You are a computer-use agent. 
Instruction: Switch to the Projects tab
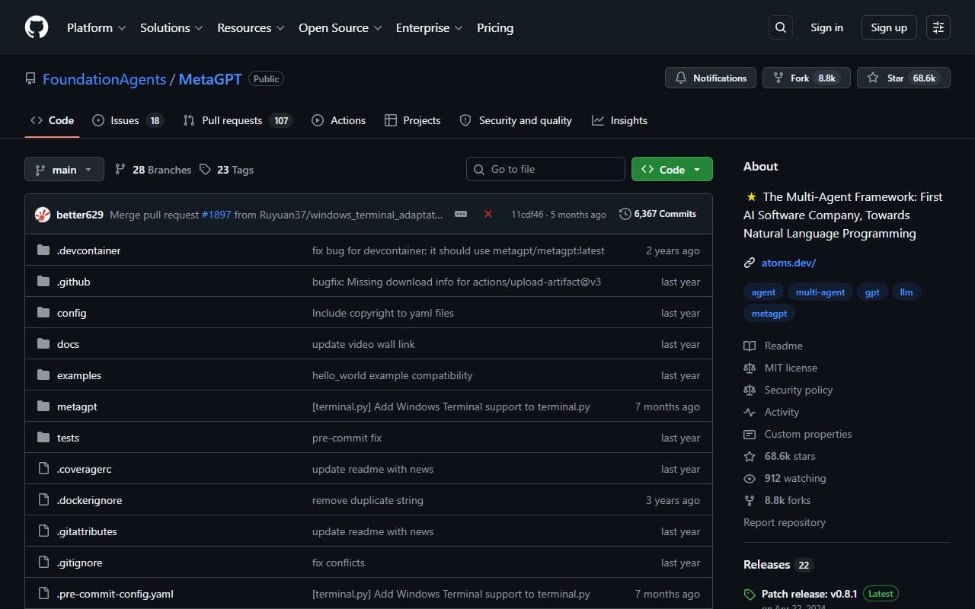pos(412,120)
